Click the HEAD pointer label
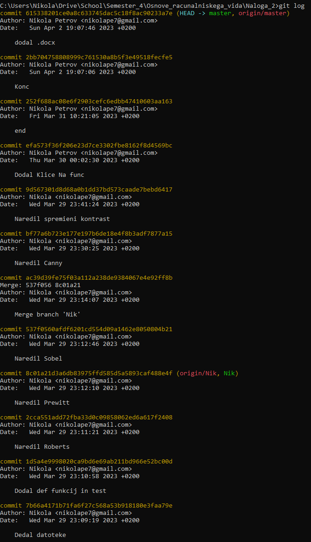Viewport: 311px width, 542px height. [x=187, y=13]
